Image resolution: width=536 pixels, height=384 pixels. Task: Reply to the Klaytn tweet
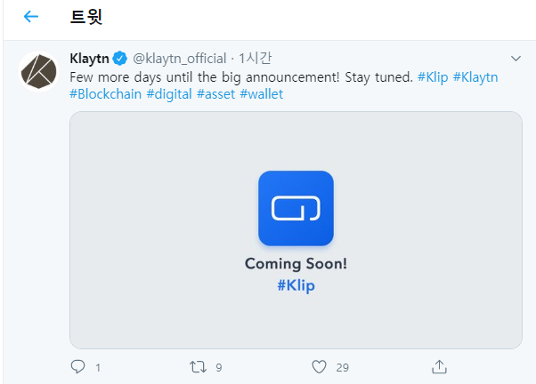coord(78,367)
